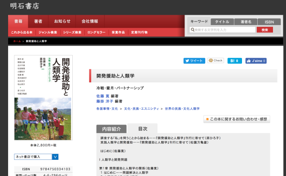Open 受賞作品 submenu link
The width and height of the screenshot is (286, 176).
click(118, 32)
